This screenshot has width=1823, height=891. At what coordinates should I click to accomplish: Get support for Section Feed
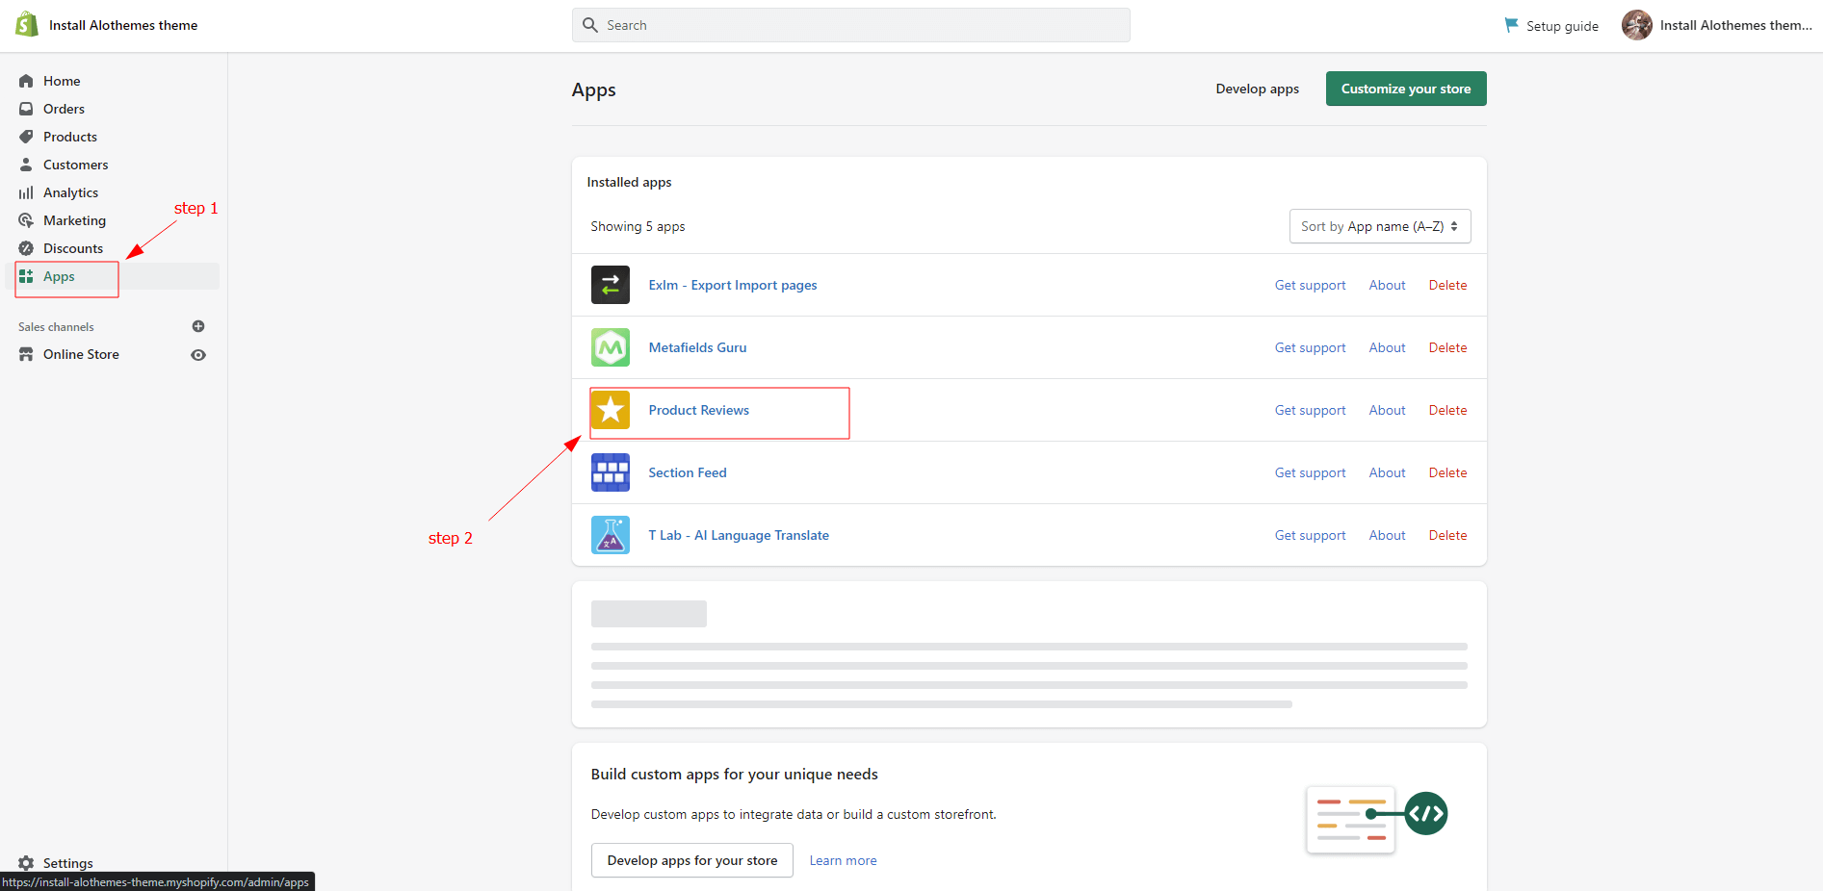click(1310, 472)
